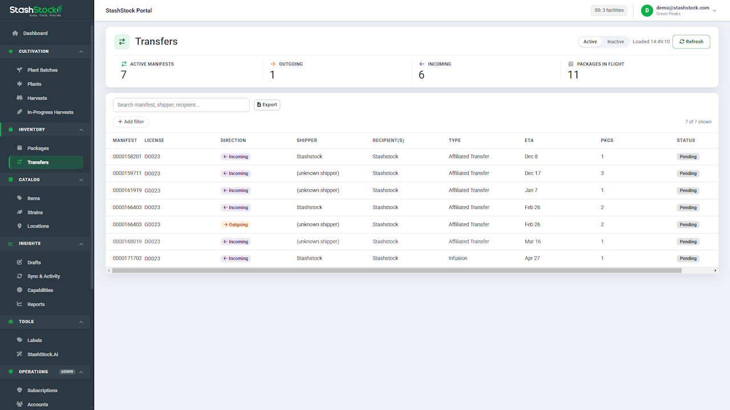The height and width of the screenshot is (410, 730).
Task: Click the Locations pin icon
Action: pyautogui.click(x=19, y=226)
